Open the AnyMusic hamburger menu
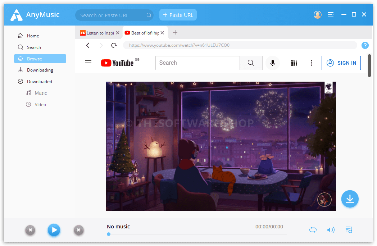 (x=330, y=15)
